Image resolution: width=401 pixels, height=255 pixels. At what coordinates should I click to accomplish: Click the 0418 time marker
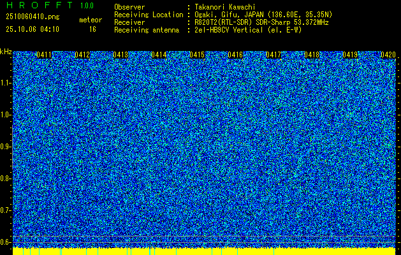click(312, 55)
